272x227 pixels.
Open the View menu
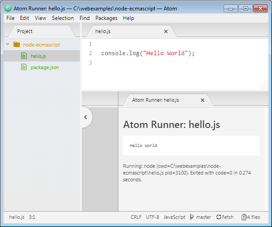(40, 18)
